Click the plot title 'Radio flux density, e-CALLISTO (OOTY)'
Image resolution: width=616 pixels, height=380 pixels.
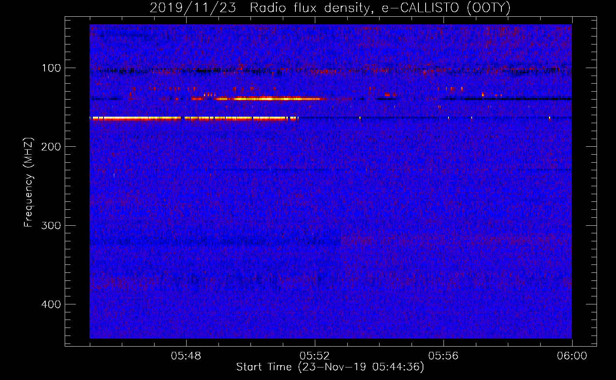pyautogui.click(x=380, y=8)
